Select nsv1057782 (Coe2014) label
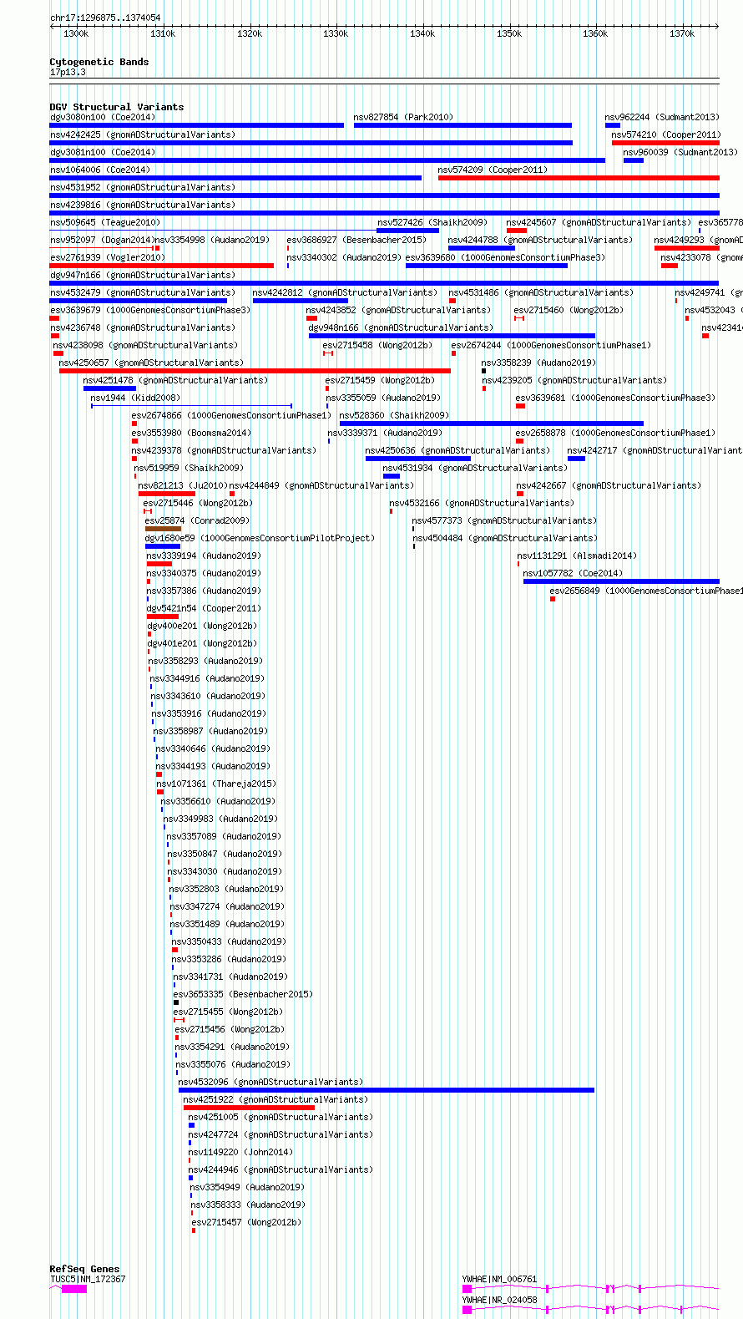Screen dimensions: 743x1319 573,573
